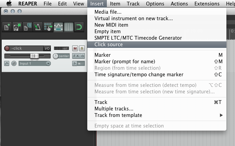The width and height of the screenshot is (235, 146).
Task: Solo the click track
Action: tap(82, 48)
